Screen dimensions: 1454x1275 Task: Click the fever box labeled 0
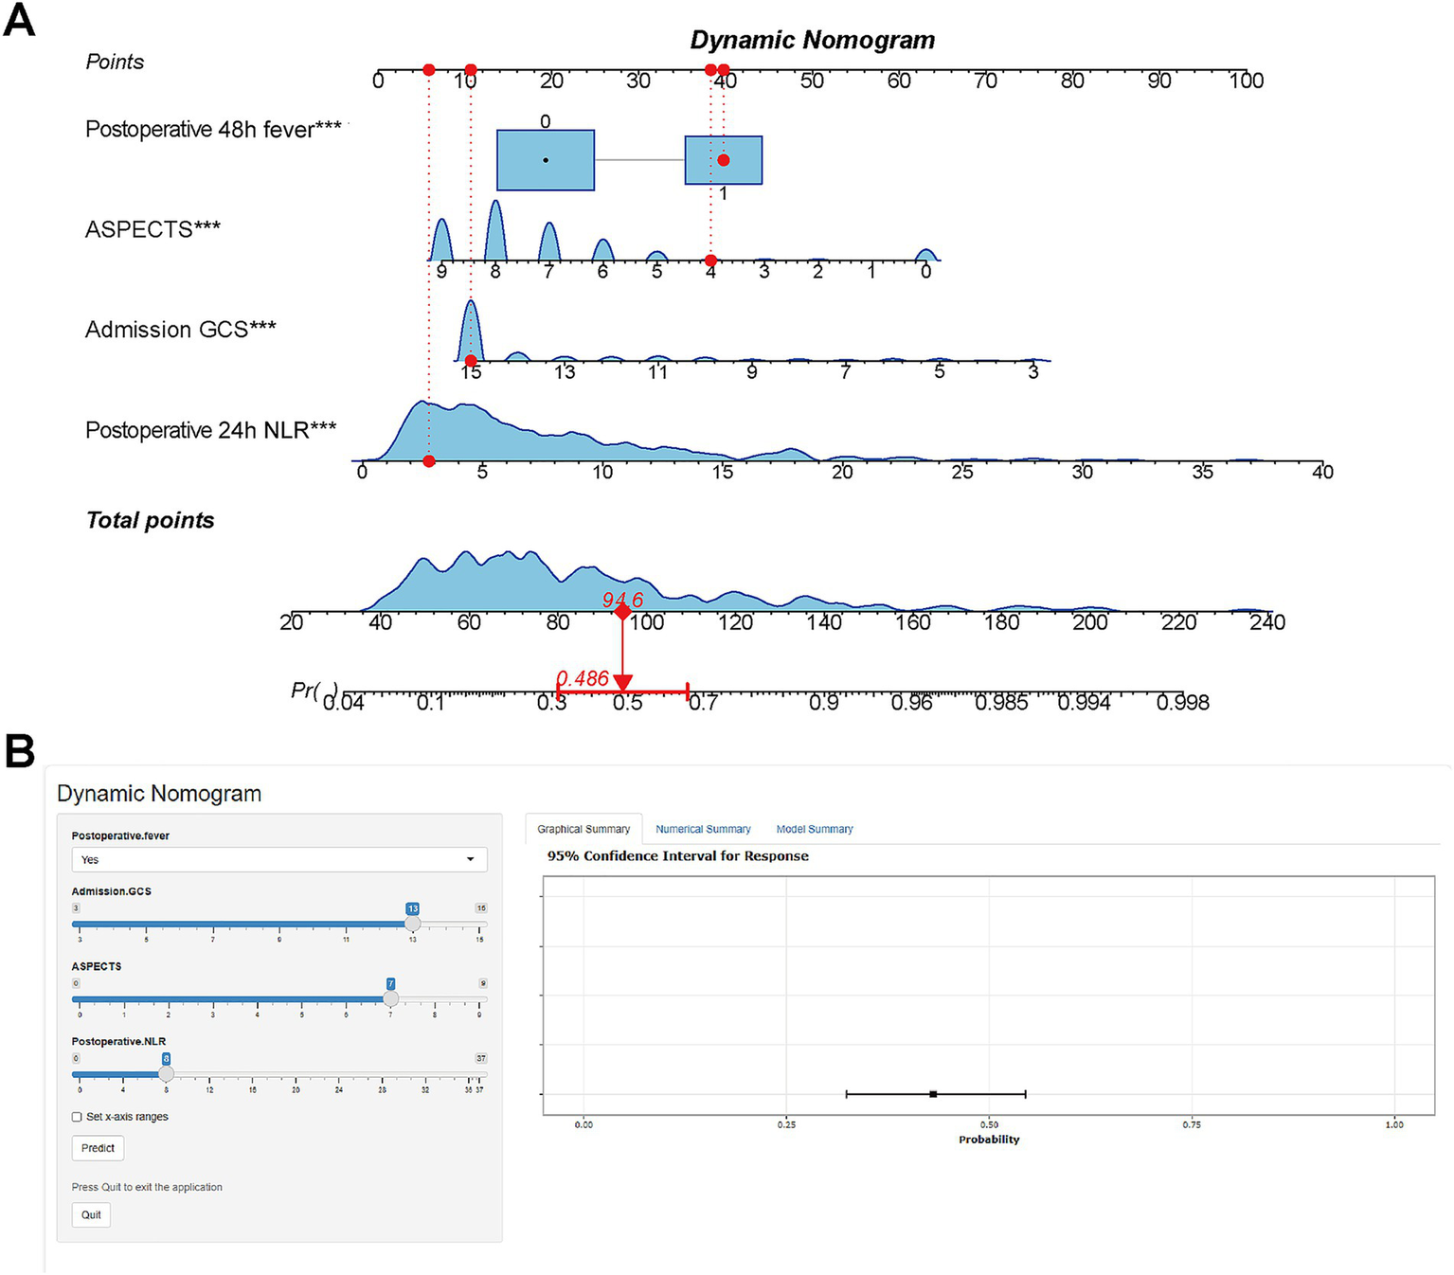click(x=546, y=160)
